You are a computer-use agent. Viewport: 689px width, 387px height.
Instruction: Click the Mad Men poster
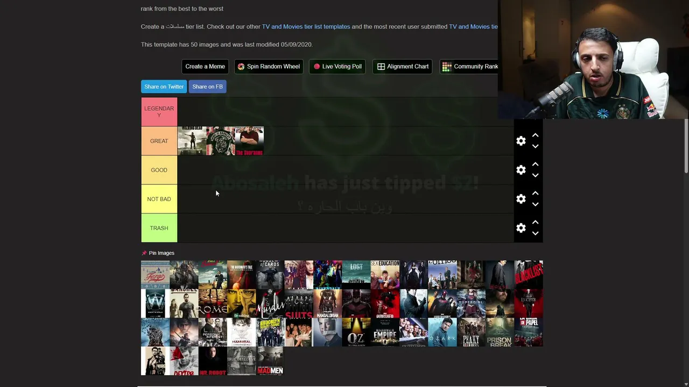coord(270,361)
